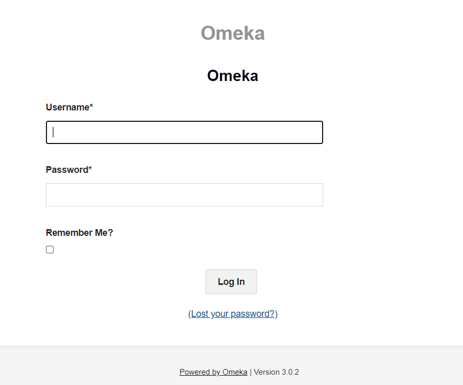
Task: Click the Password field label
Action: 67,170
